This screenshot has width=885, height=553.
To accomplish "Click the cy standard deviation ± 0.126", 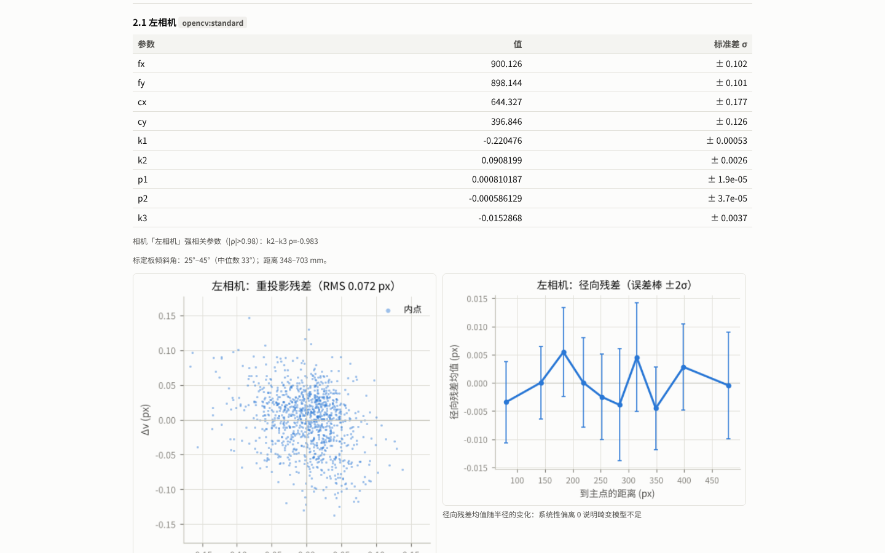I will (731, 122).
